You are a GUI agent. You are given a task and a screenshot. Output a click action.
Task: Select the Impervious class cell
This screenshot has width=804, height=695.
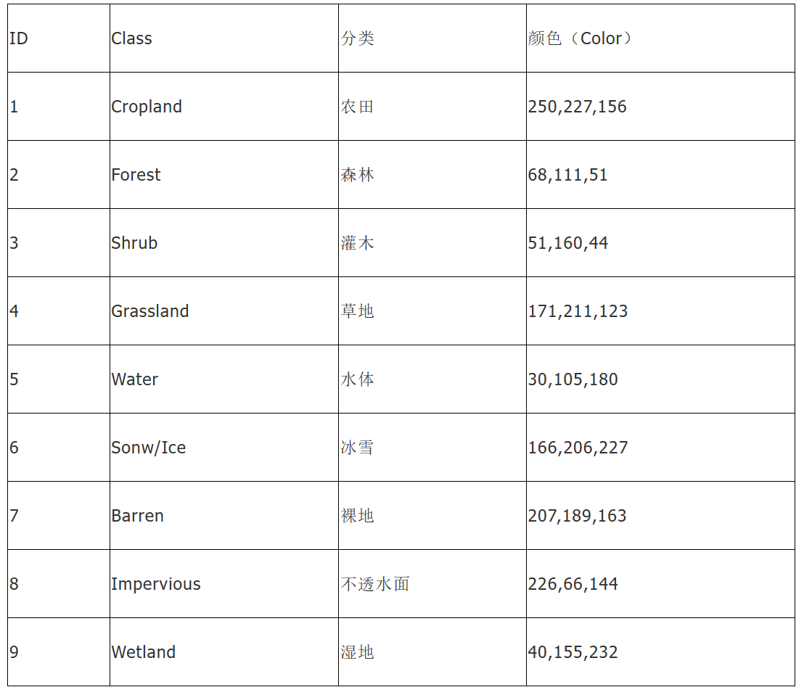click(x=155, y=584)
